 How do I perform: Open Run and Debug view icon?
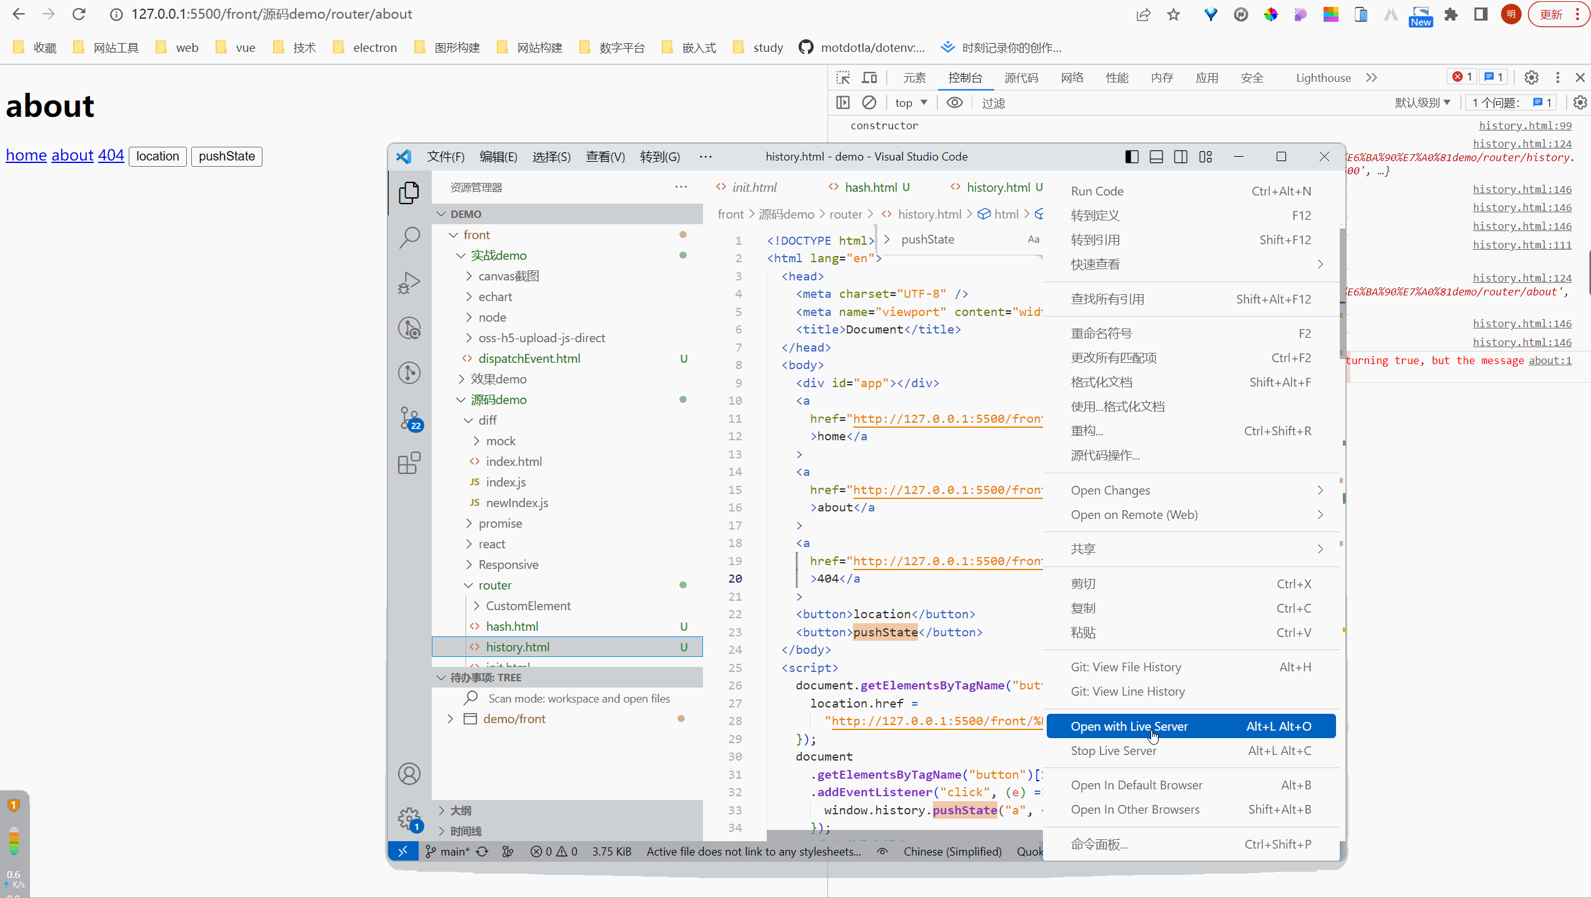[x=409, y=283]
